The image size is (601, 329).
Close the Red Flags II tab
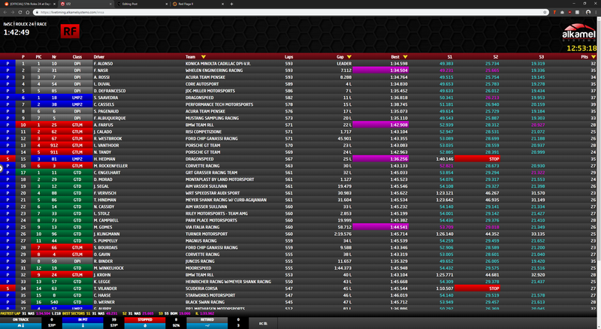pos(222,4)
